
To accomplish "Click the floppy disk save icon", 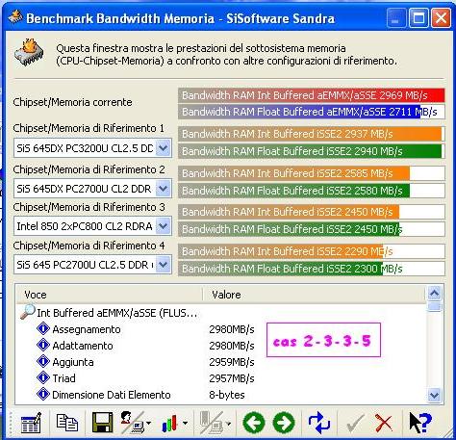I will point(102,423).
